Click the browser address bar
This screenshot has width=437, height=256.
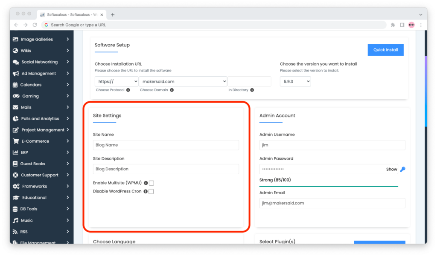214,25
